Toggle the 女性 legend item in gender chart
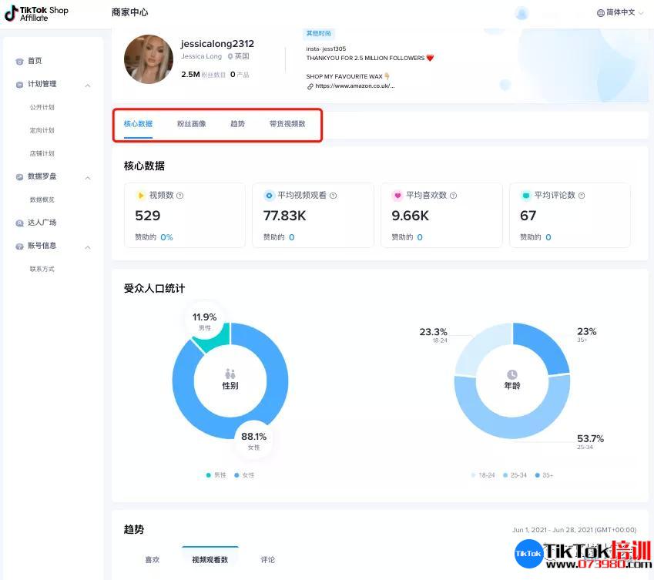654x580 pixels. click(x=243, y=475)
